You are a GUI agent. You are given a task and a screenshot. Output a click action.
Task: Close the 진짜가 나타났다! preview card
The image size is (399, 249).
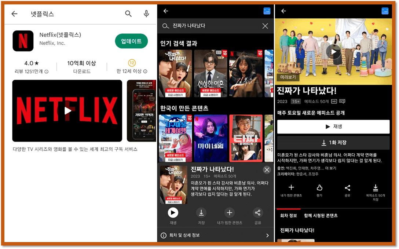click(x=267, y=170)
